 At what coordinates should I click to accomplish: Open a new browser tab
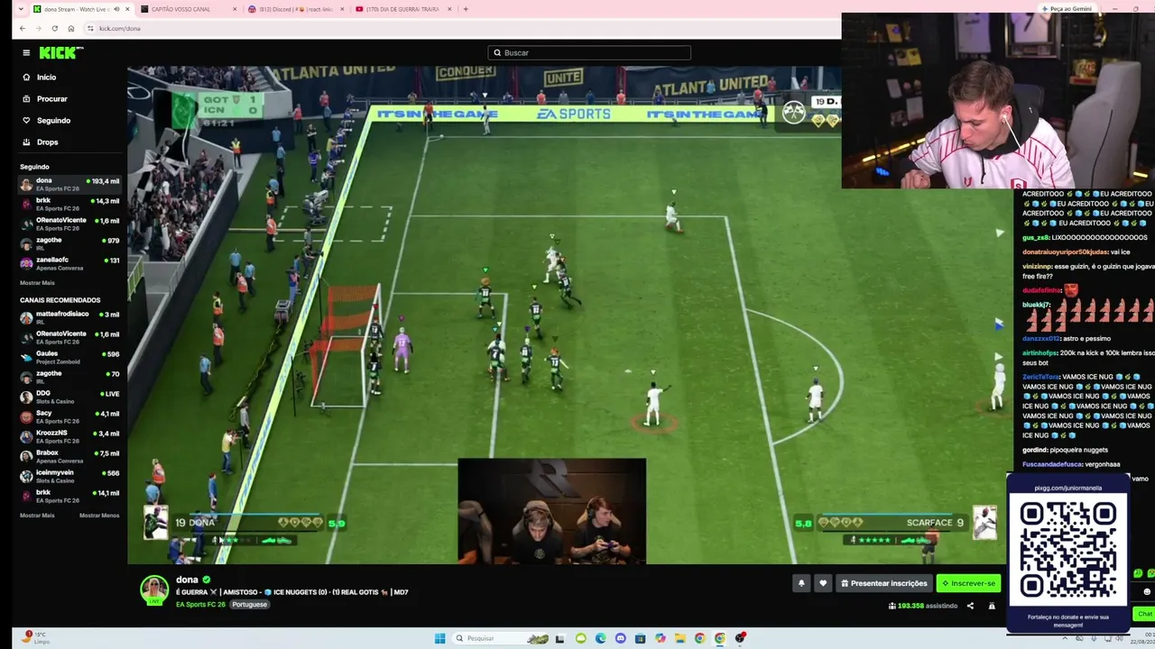466,9
